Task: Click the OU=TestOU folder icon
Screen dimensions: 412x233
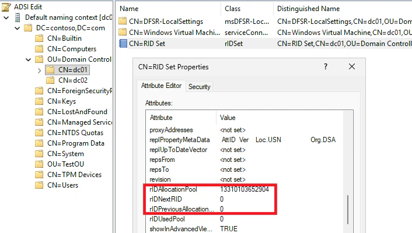Action: click(39, 164)
